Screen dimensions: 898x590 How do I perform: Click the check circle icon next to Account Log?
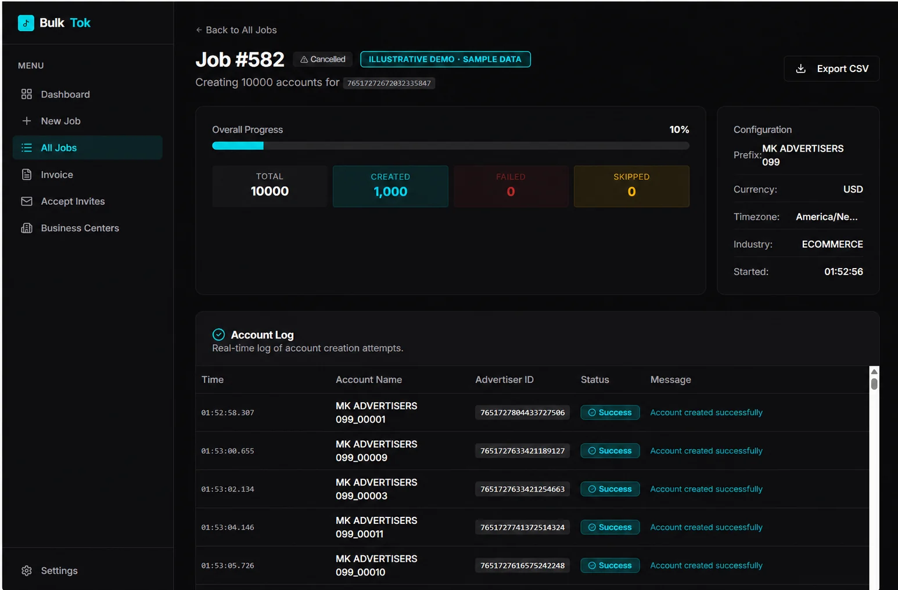point(218,334)
